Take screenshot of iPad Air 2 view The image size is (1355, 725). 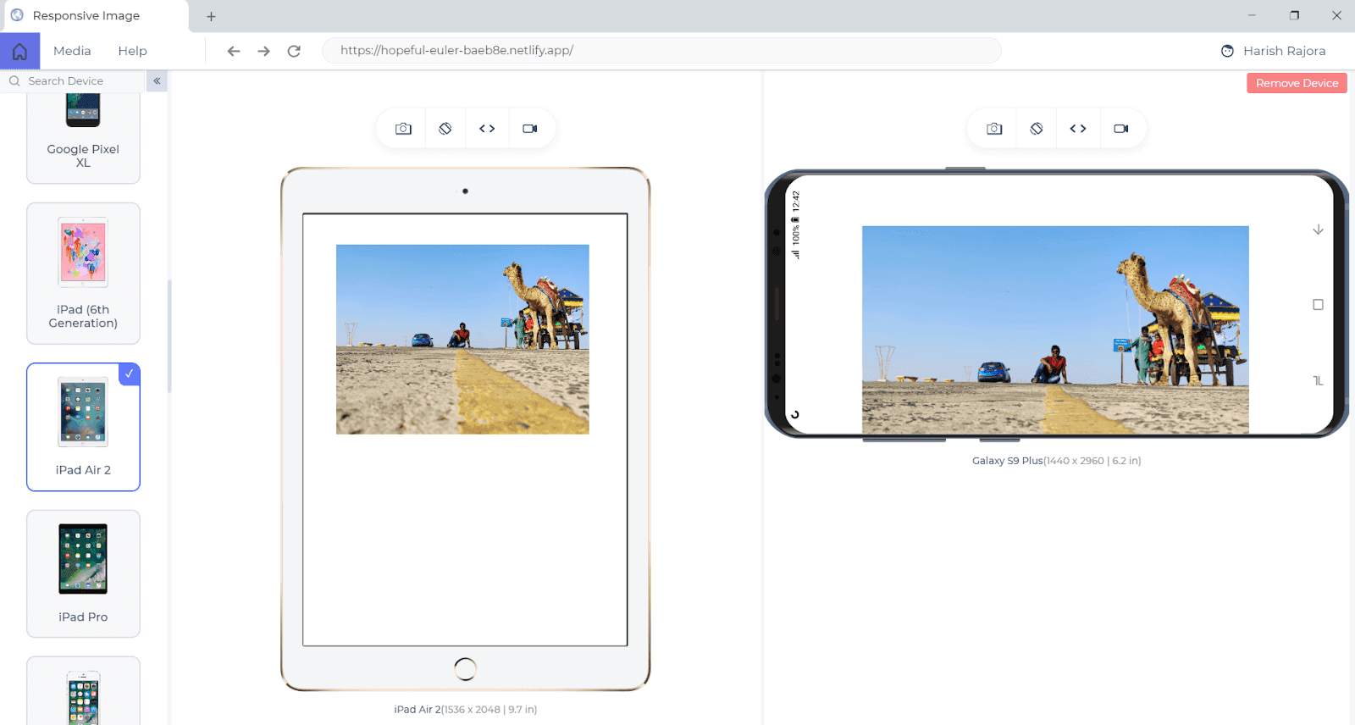coord(403,129)
